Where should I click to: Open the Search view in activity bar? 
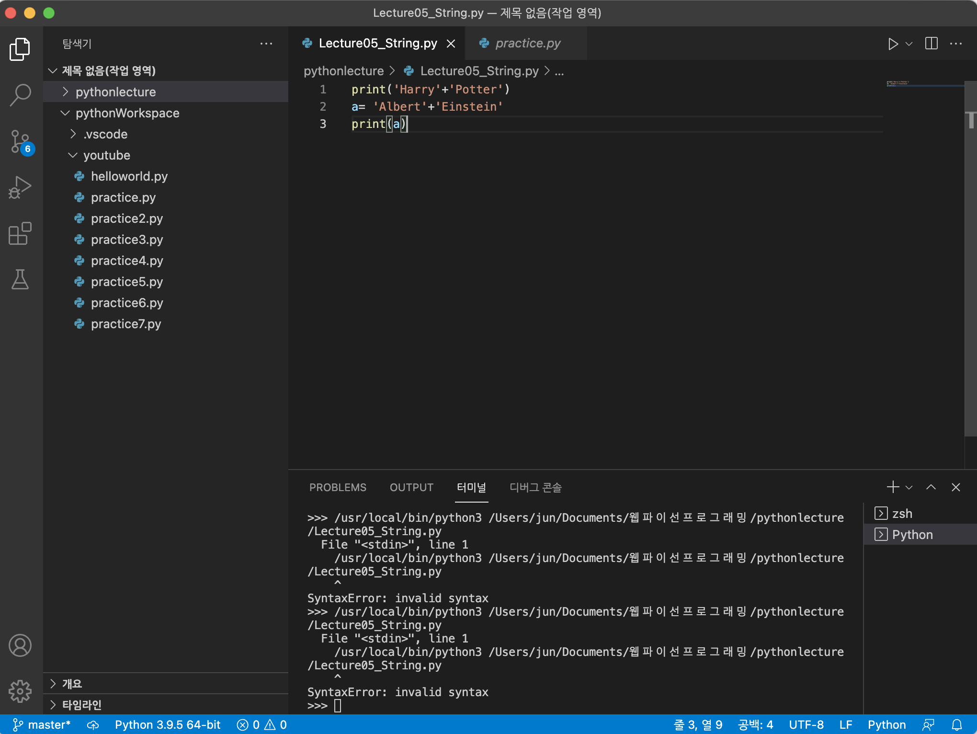click(x=20, y=95)
